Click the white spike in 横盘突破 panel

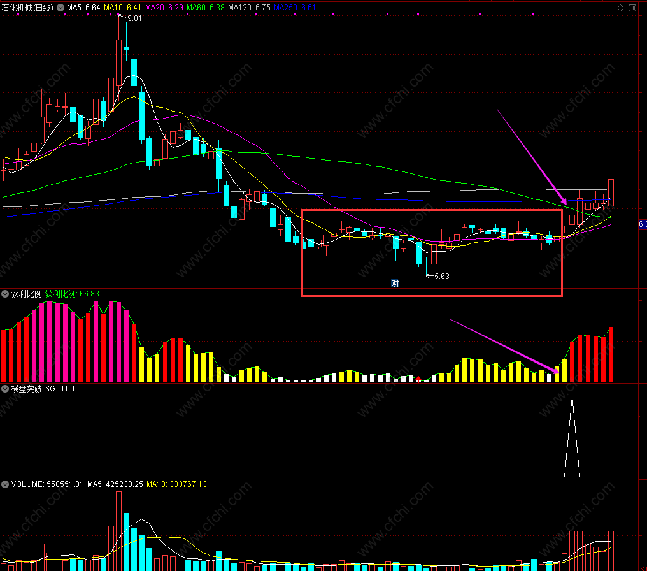pos(572,436)
